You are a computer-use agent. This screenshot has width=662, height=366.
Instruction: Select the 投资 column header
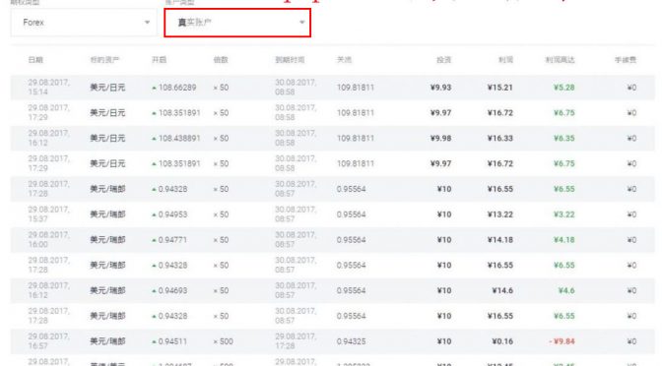(443, 60)
